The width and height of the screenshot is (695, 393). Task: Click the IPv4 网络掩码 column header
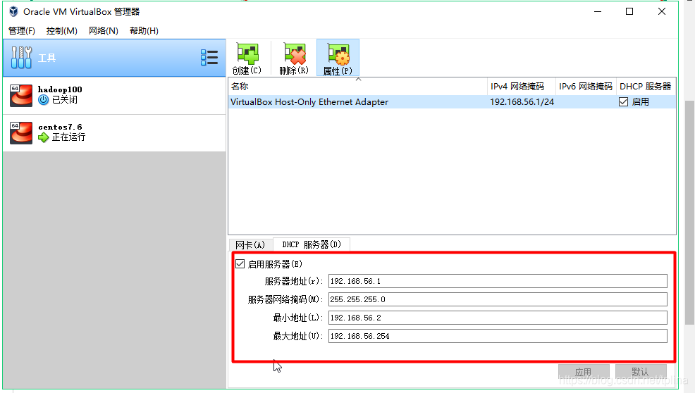[x=522, y=87]
